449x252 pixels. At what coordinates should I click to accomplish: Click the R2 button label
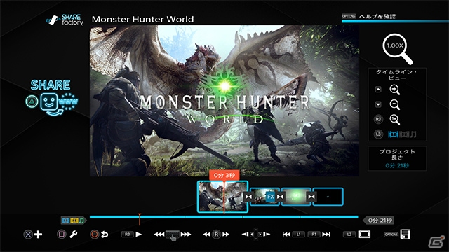(x=128, y=234)
